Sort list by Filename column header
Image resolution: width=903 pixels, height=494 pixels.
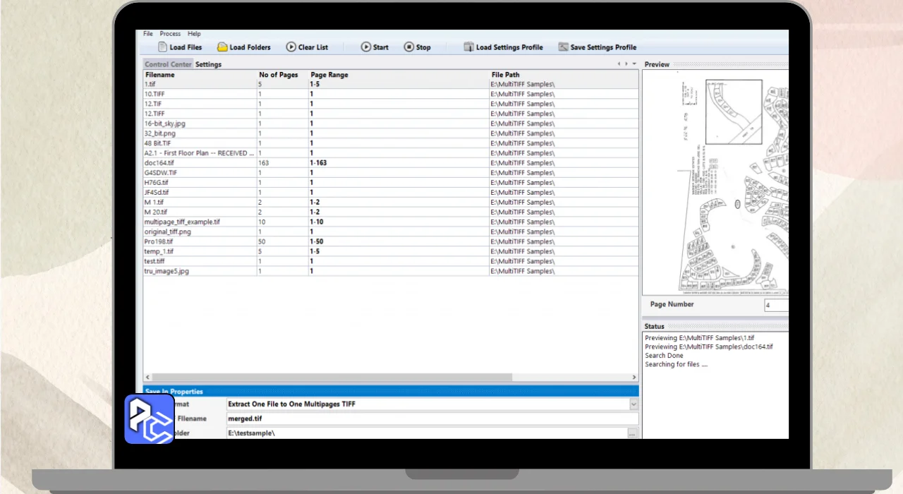coord(160,75)
